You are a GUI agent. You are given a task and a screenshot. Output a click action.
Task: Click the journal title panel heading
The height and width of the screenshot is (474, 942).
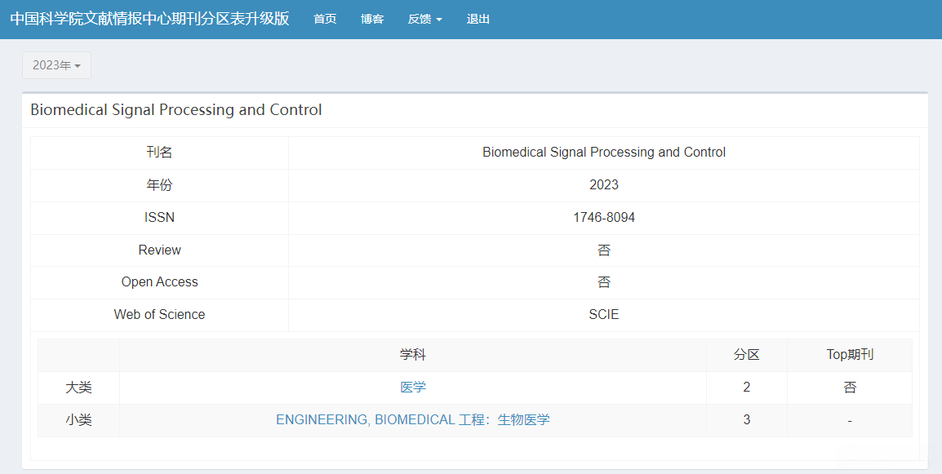coord(176,110)
